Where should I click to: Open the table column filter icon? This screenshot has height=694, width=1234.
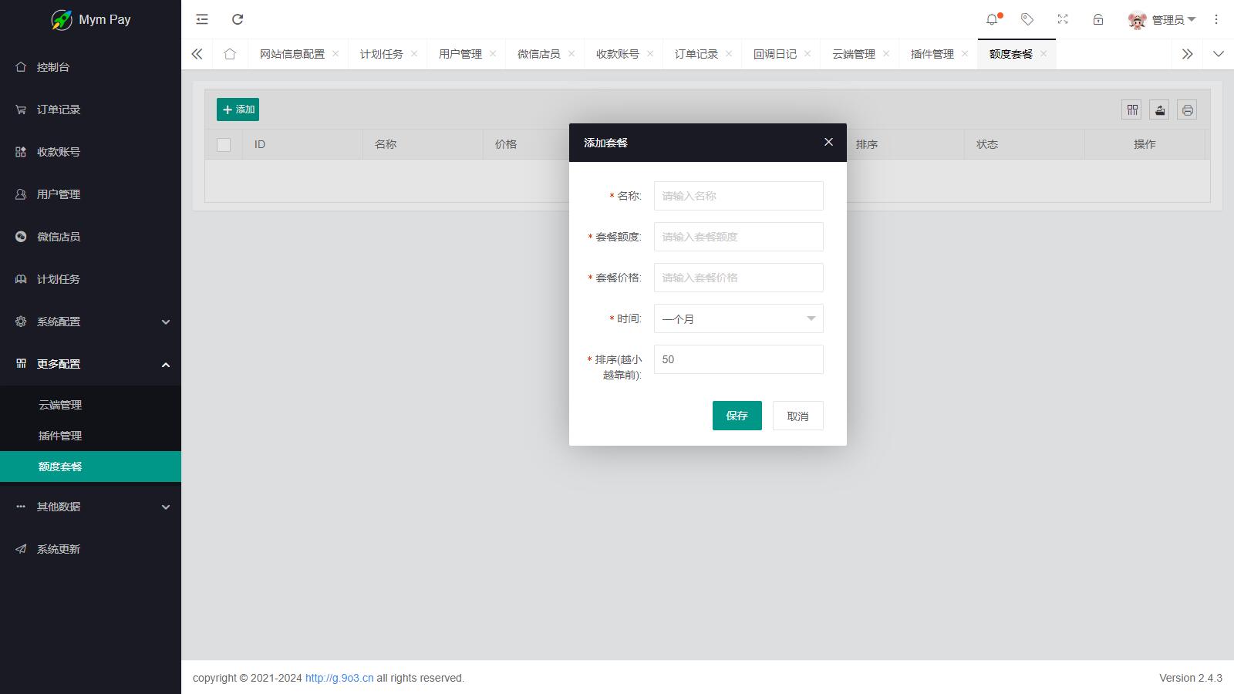1132,110
